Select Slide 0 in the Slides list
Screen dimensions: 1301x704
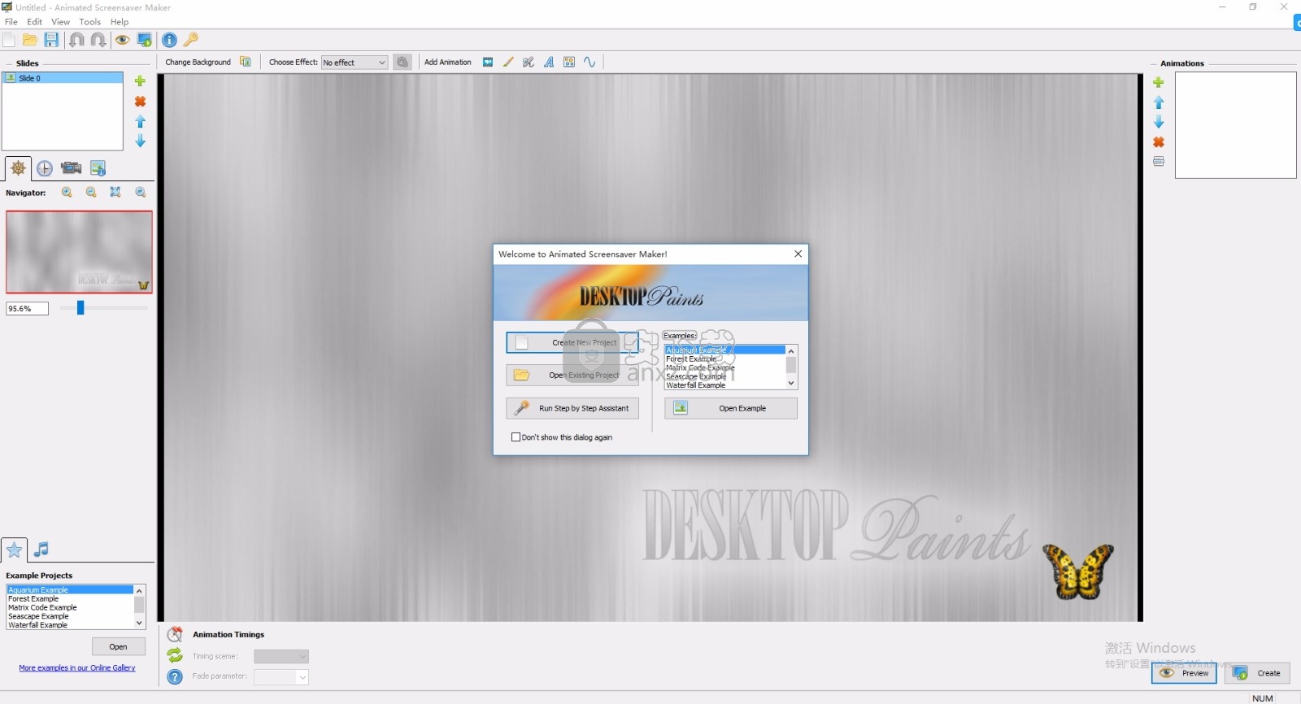63,78
